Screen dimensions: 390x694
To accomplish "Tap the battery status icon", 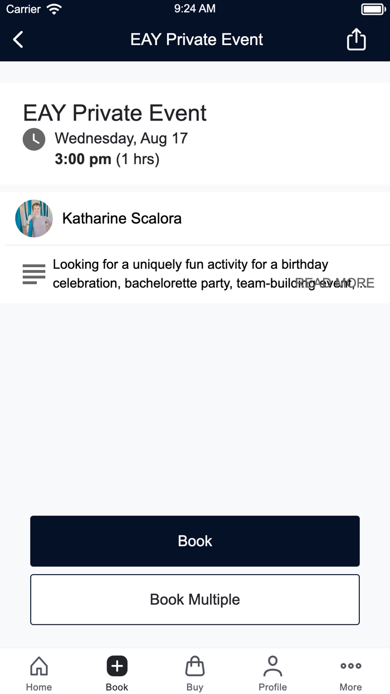I will 372,9.
